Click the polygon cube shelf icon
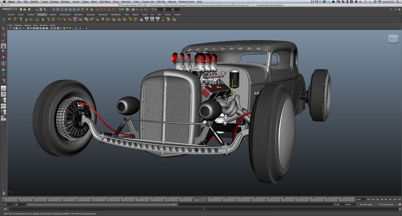Screen dimensions: 402x216 (15, 19)
